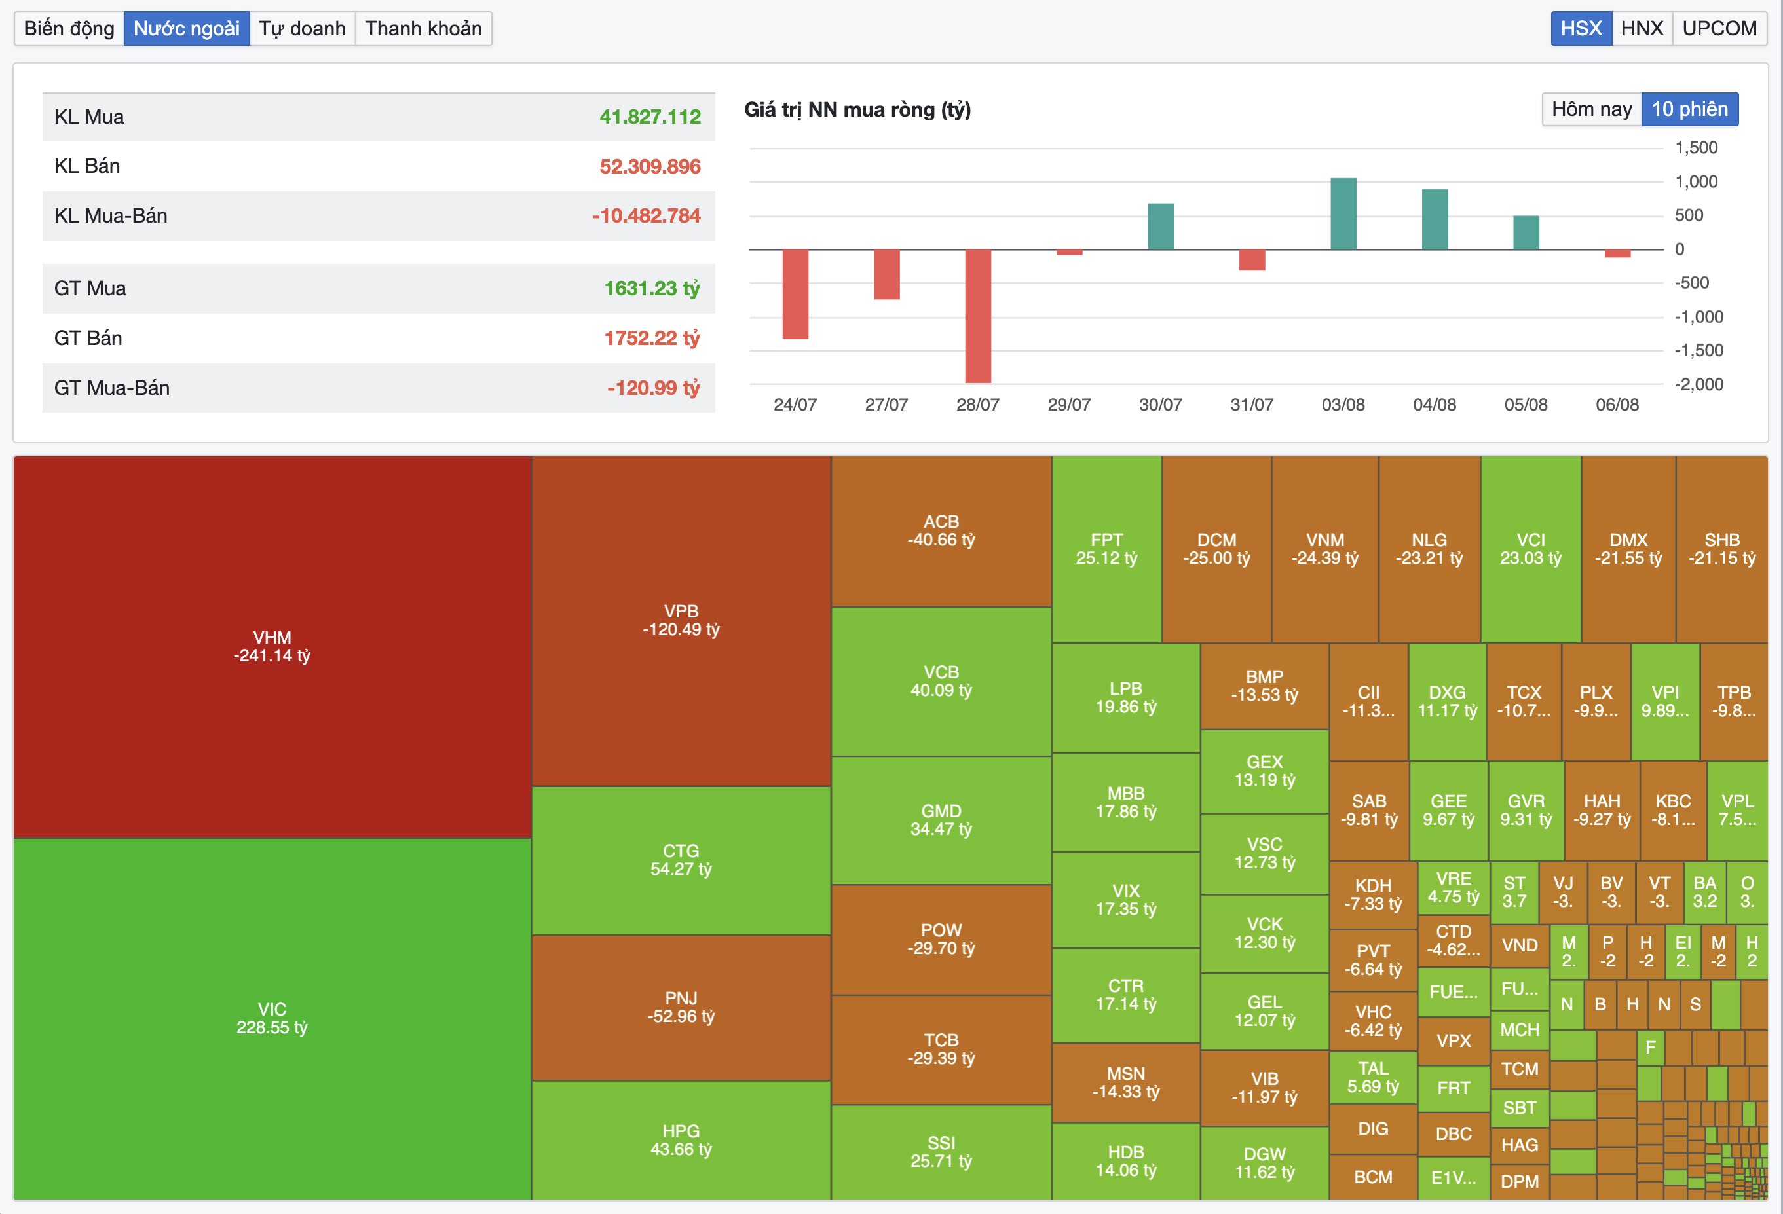
Task: Click the KL Mua value 41.827.112
Action: coord(650,117)
